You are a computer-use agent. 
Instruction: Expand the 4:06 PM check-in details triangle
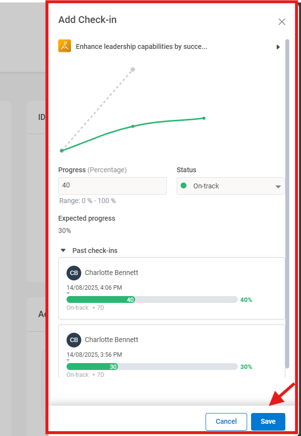tap(67, 294)
